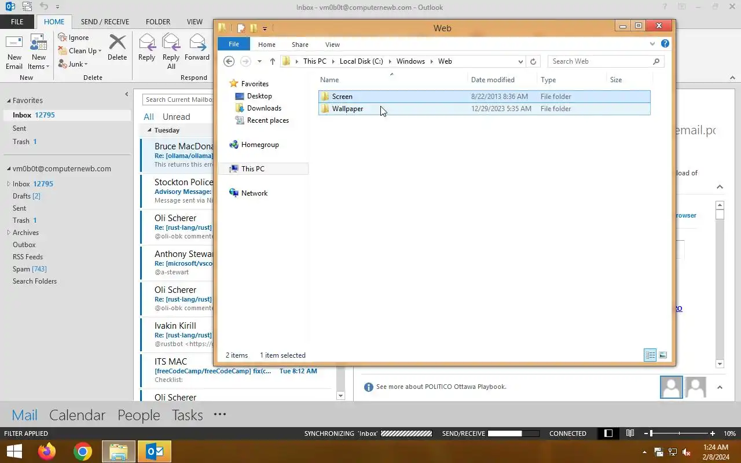741x463 pixels.
Task: Click Explorer Back navigation arrow
Action: [x=229, y=61]
